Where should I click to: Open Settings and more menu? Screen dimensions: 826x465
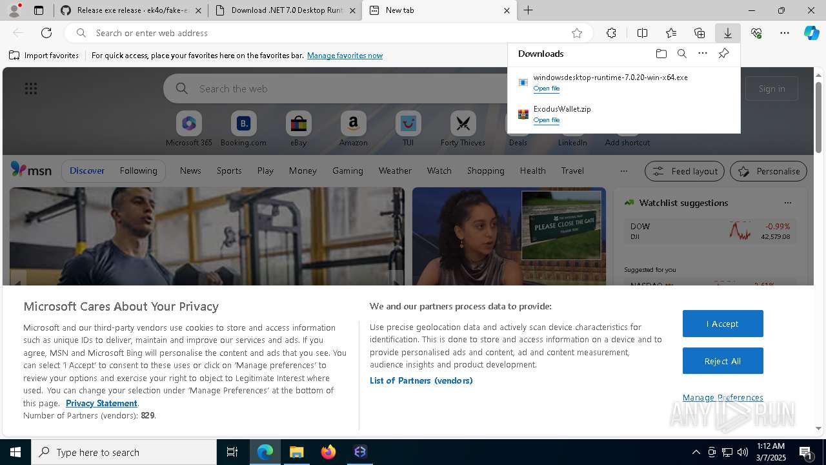pyautogui.click(x=785, y=33)
